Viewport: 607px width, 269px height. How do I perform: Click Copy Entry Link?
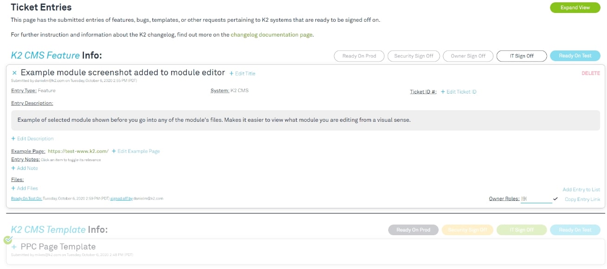point(582,199)
